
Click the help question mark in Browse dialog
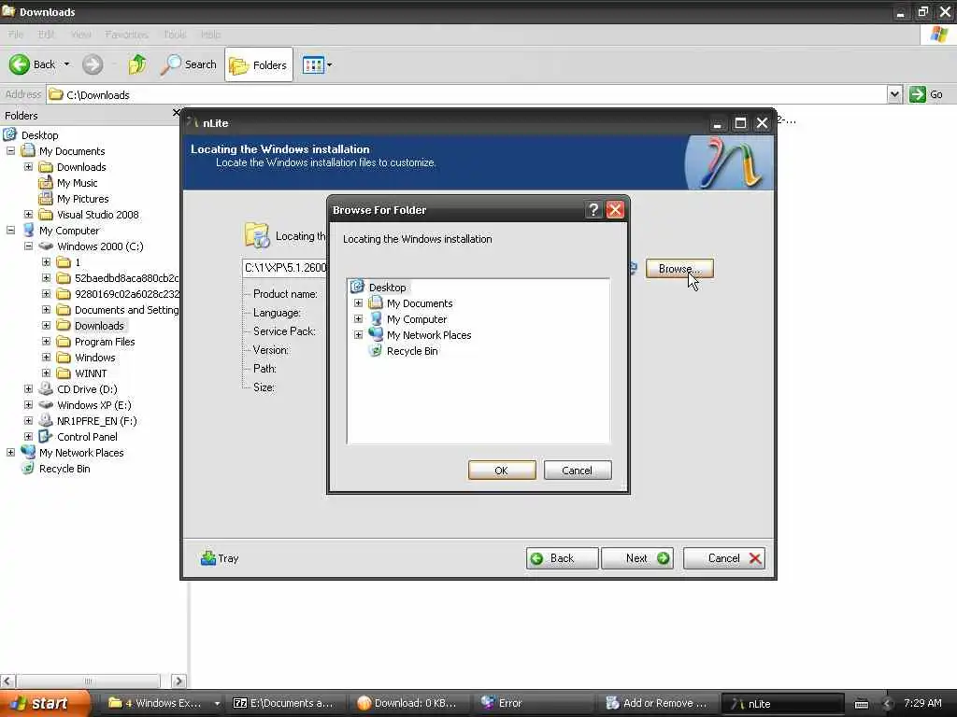[593, 210]
